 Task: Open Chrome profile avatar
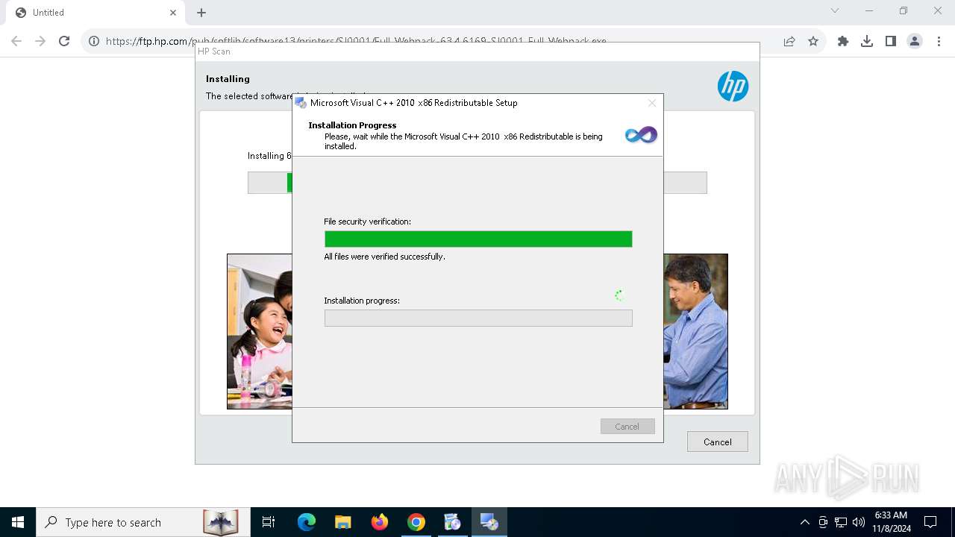[x=915, y=41]
